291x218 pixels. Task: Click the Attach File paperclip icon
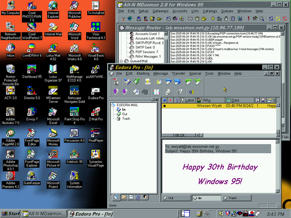tap(136, 92)
